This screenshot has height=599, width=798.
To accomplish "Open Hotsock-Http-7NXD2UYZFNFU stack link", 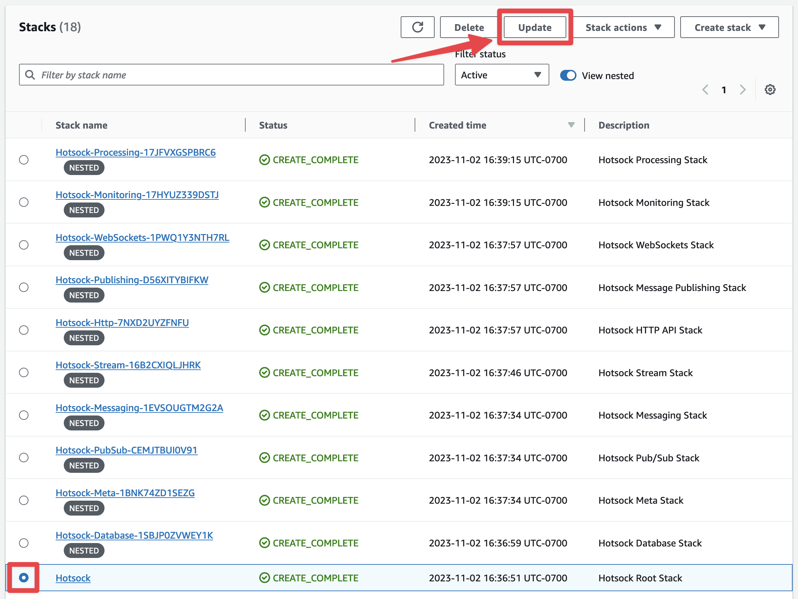I will tap(122, 323).
